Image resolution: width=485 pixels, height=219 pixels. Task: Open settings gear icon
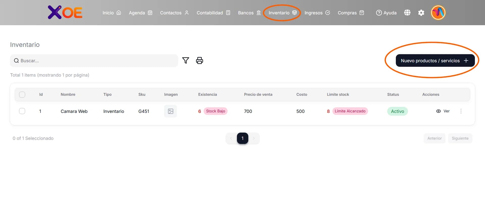pos(421,13)
